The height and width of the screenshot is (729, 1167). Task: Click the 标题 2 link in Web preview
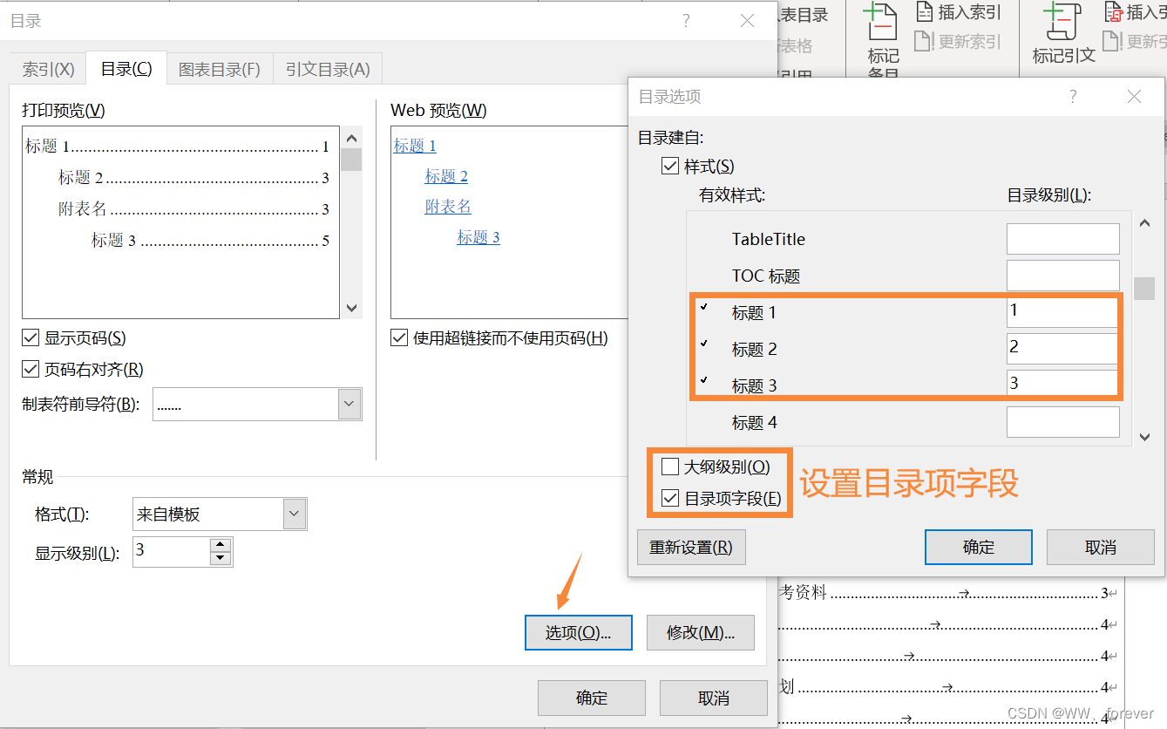click(x=446, y=176)
